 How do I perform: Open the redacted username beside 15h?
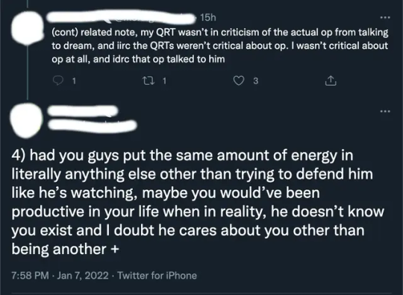coord(121,17)
